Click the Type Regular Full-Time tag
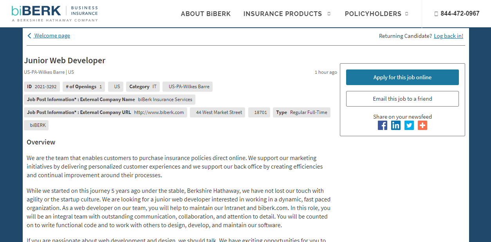491x242 pixels. [301, 112]
